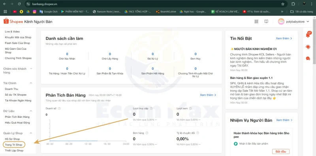This screenshot has width=316, height=156.
Task: Open Doanh Thu in the sidebar
Action: pyautogui.click(x=11, y=89)
